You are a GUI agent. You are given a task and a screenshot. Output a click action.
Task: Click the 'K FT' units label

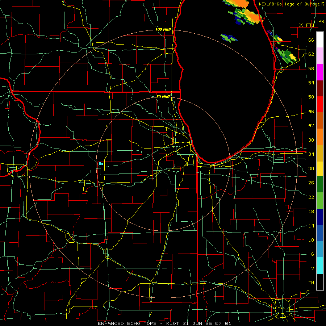point(306,25)
